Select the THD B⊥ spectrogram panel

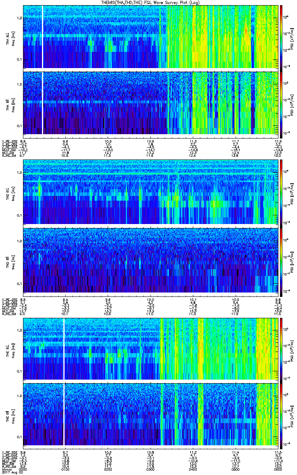coord(150,192)
